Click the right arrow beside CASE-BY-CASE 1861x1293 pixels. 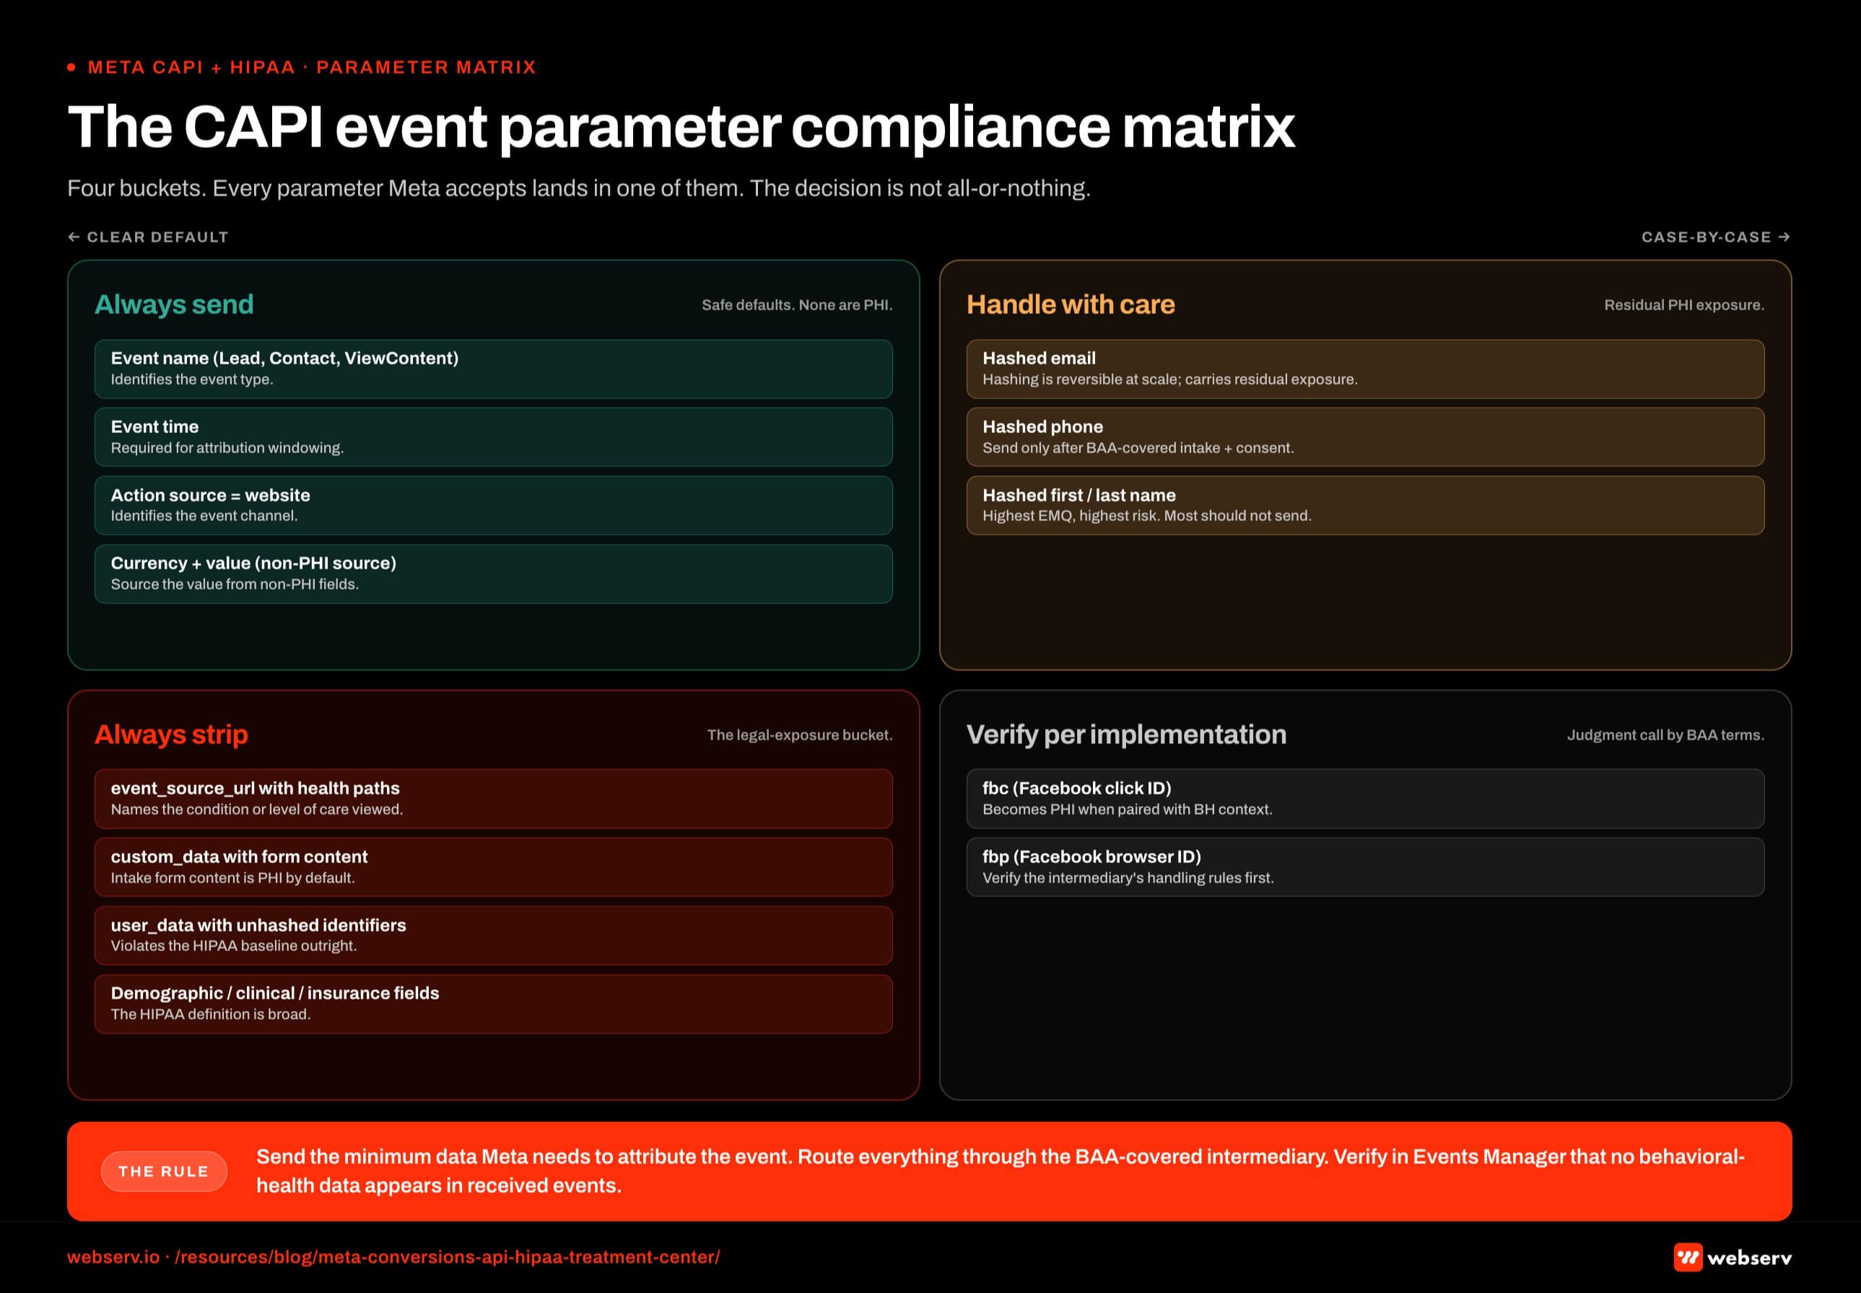click(1784, 237)
